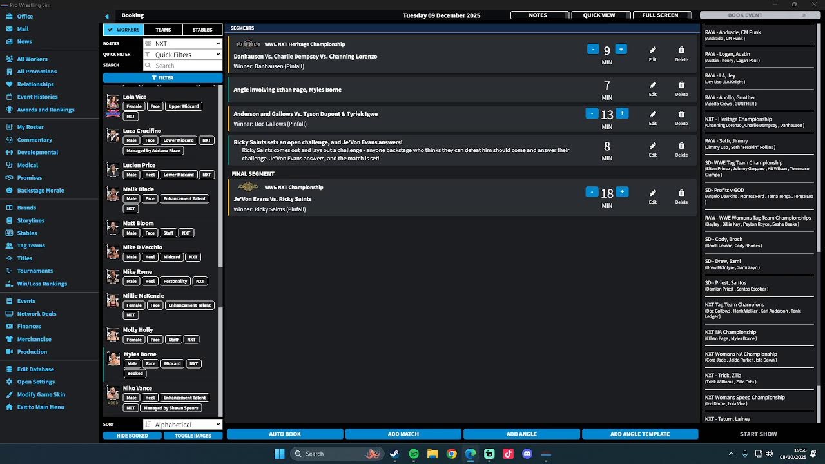The image size is (825, 464).
Task: Open Tournaments from the sidebar
Action: (35, 271)
